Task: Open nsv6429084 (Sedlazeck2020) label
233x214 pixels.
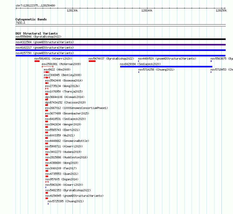Action: click(140, 64)
